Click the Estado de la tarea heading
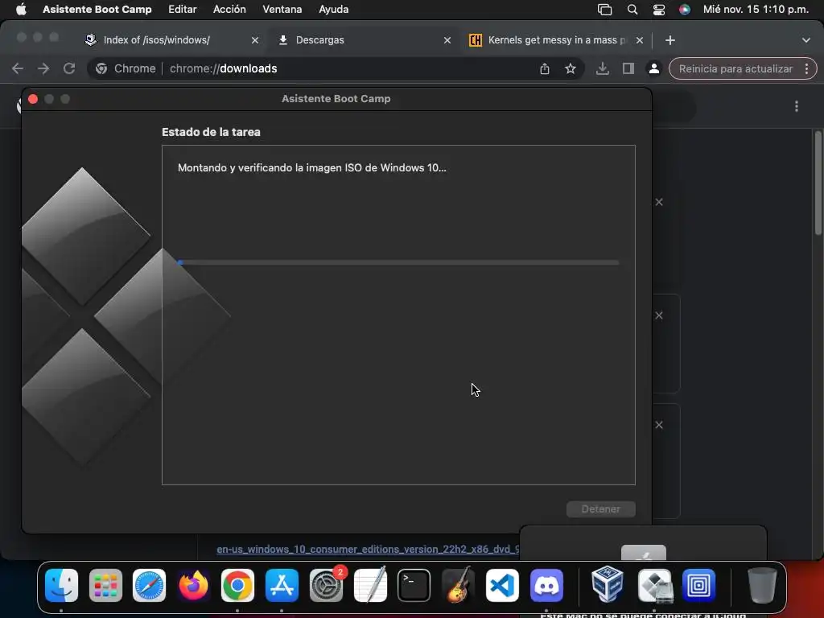The width and height of the screenshot is (824, 618). point(211,133)
